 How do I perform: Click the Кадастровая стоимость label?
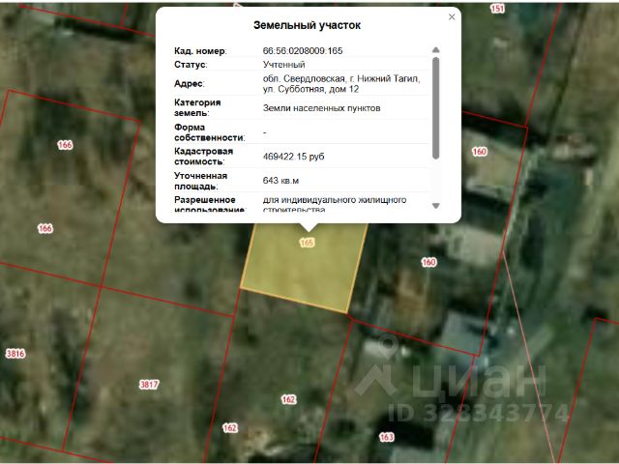pyautogui.click(x=203, y=157)
